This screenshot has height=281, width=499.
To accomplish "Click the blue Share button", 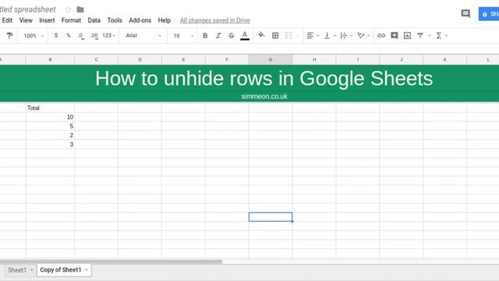I will [489, 14].
